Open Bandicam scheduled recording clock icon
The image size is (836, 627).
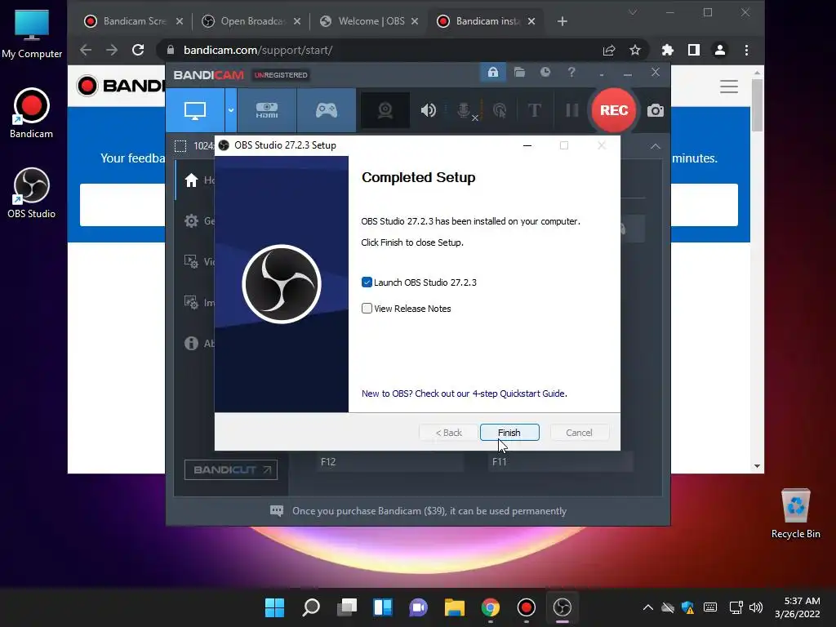pyautogui.click(x=545, y=72)
